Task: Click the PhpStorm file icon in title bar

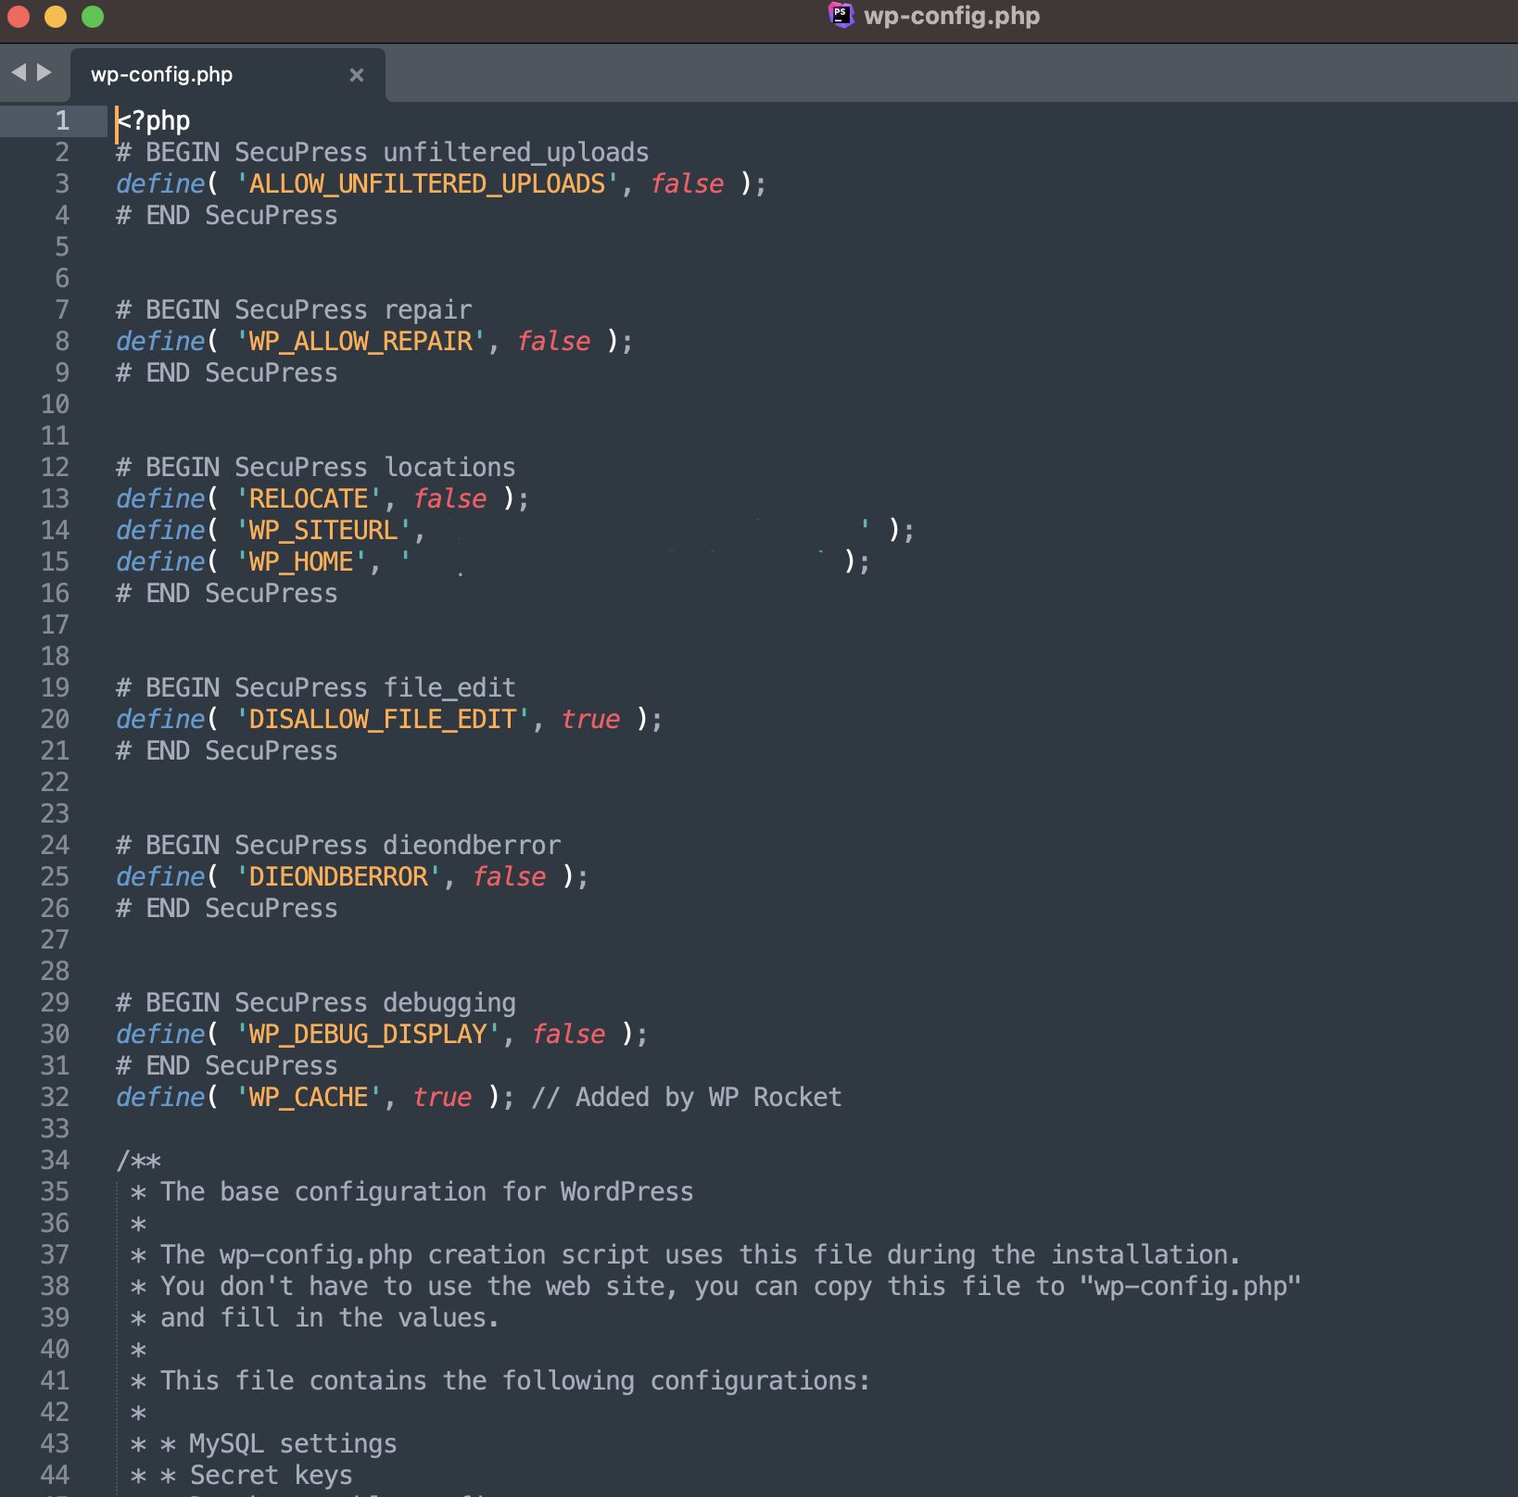Action: click(x=841, y=15)
